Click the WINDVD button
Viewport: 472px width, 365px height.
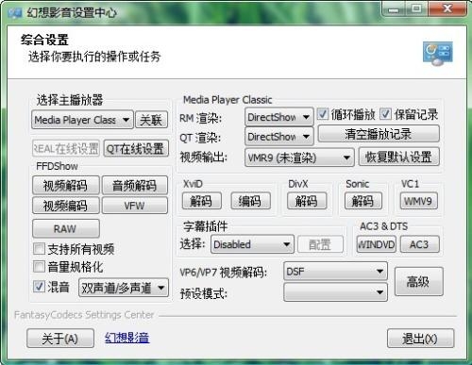[x=377, y=244]
